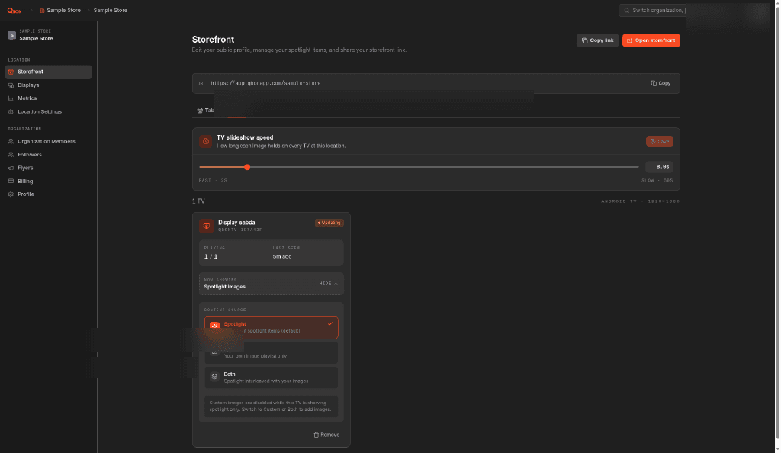This screenshot has width=781, height=453.
Task: Remove the Display eabda TV
Action: point(326,435)
